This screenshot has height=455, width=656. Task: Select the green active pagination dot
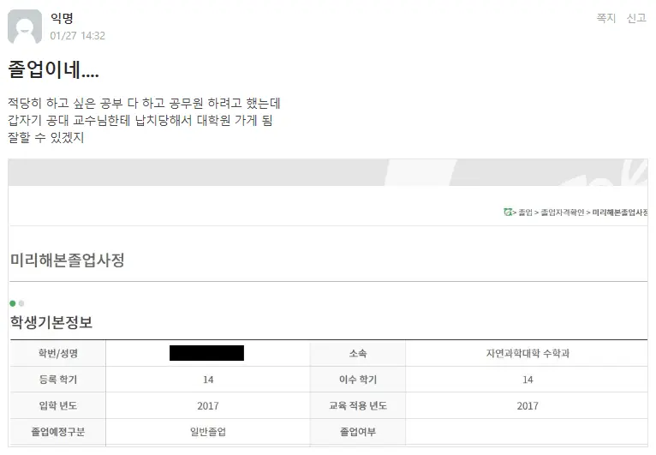point(13,303)
